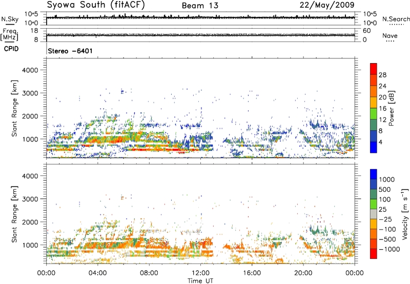Click the '20:00' time tick label

(303, 273)
